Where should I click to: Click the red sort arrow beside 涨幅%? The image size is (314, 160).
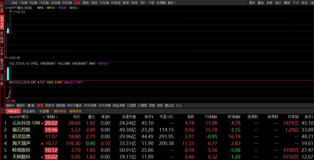57,117
